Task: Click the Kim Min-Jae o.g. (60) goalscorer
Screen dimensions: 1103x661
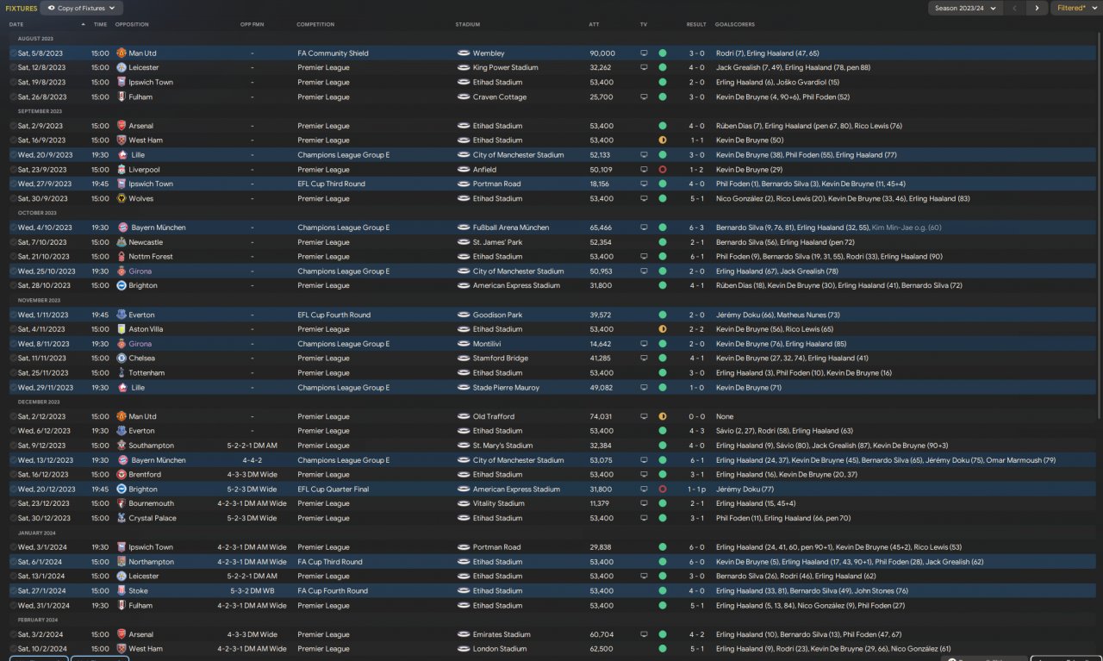Action: tap(907, 228)
